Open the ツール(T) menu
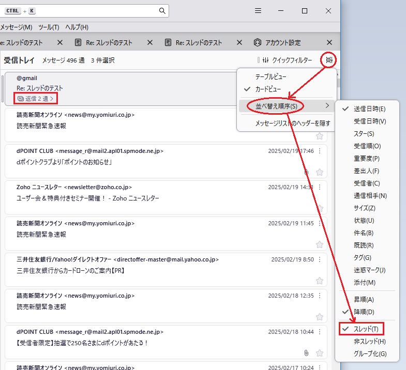This screenshot has height=370, width=406. click(x=49, y=27)
